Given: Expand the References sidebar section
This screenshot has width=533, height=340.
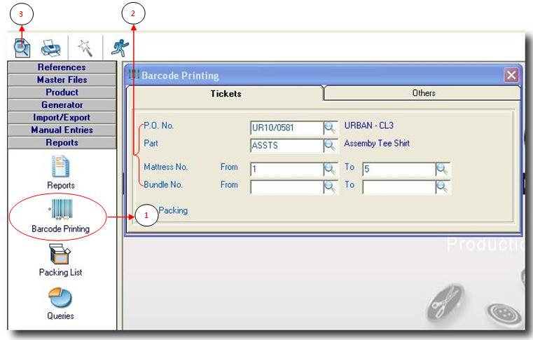Looking at the screenshot, I should (x=62, y=67).
